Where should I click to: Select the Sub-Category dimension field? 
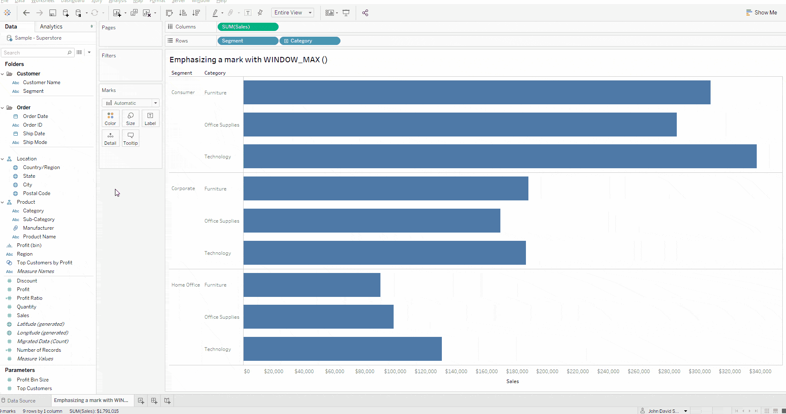point(39,219)
